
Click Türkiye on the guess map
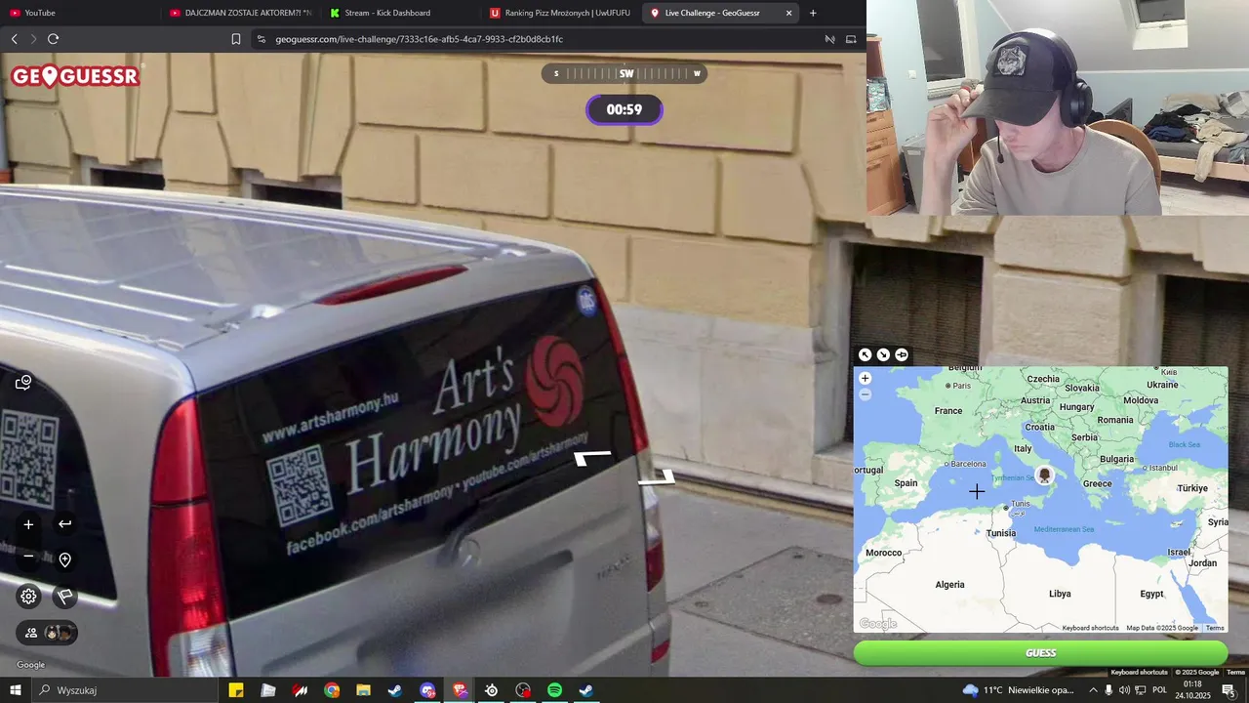pos(1192,488)
